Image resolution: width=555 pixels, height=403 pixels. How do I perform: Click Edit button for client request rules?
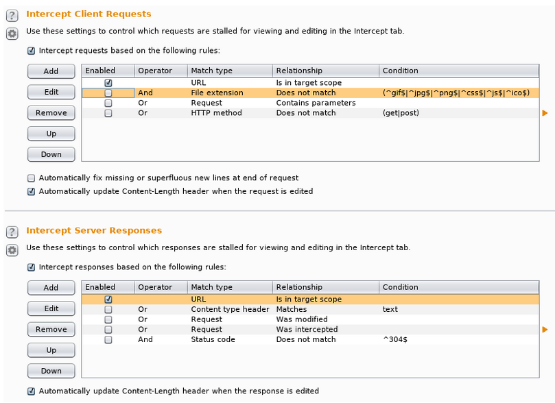tap(51, 92)
